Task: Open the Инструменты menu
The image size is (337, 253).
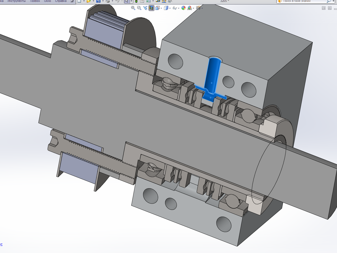Action: [x=17, y=1]
